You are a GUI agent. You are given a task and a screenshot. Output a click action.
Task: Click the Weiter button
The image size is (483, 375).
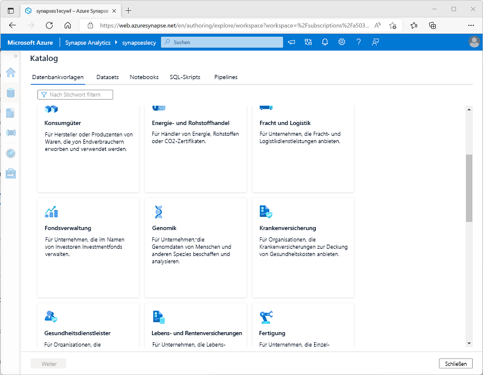pyautogui.click(x=48, y=364)
